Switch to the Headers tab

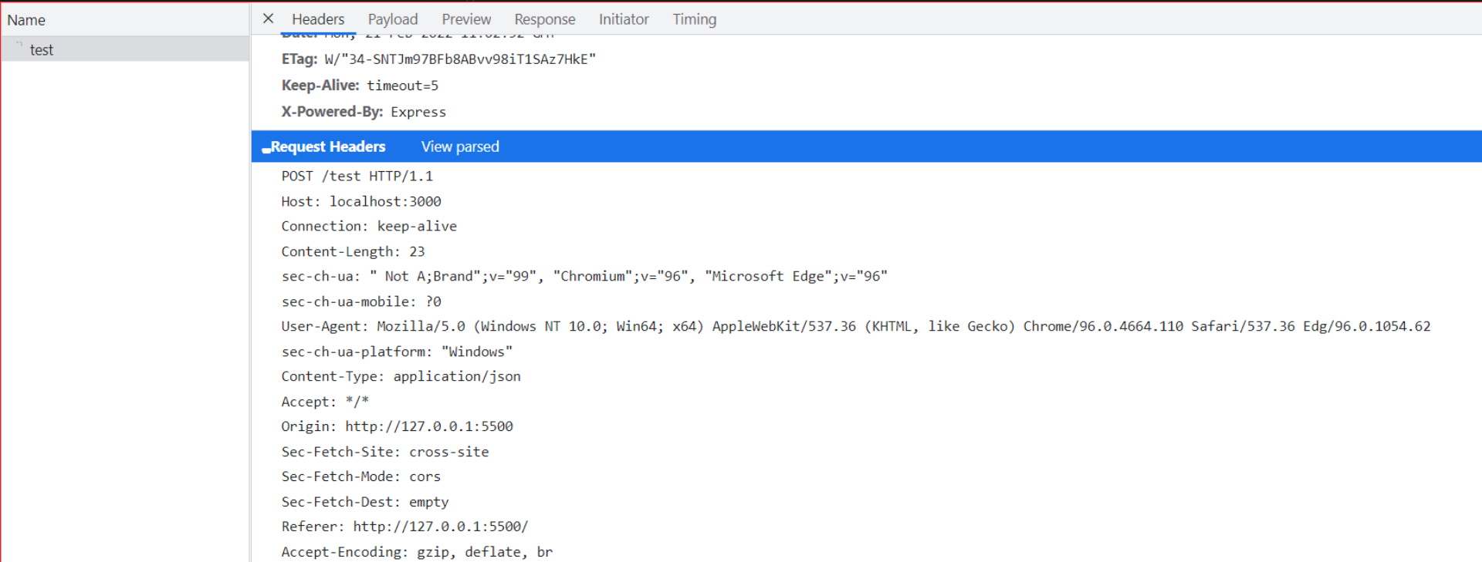pyautogui.click(x=318, y=19)
